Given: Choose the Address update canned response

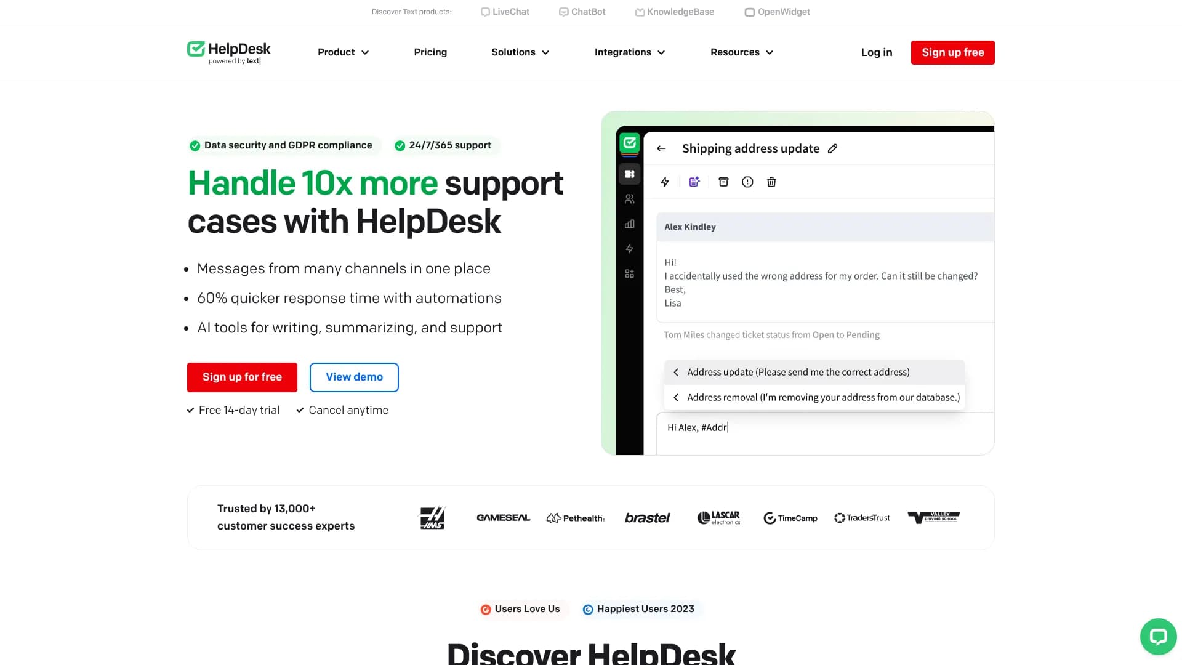Looking at the screenshot, I should click(814, 372).
